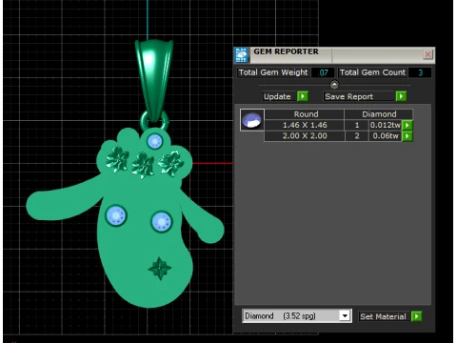
Task: Click the Total Gem Weight value .07
Action: coord(323,72)
